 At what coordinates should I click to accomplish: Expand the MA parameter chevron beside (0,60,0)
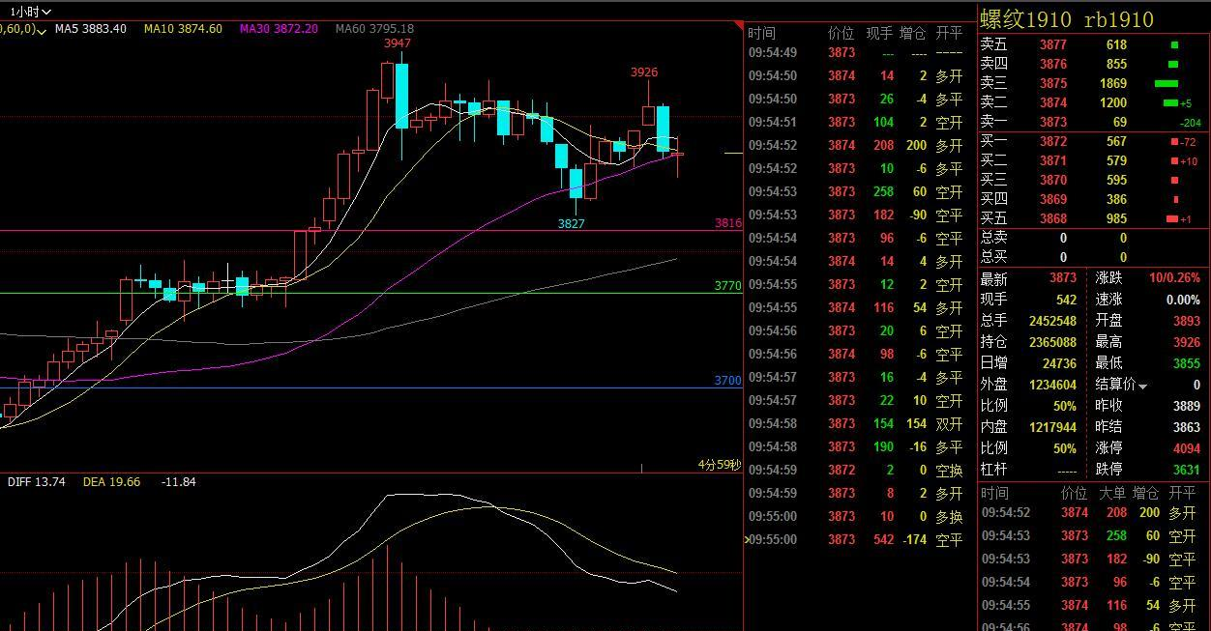click(x=42, y=30)
